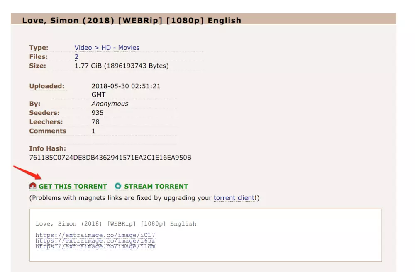Screen dimensions: 415x272
Task: Open the extraimage.co/image/iCL7 link
Action: pos(95,235)
